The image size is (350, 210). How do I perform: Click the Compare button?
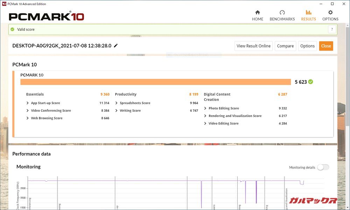coord(285,46)
